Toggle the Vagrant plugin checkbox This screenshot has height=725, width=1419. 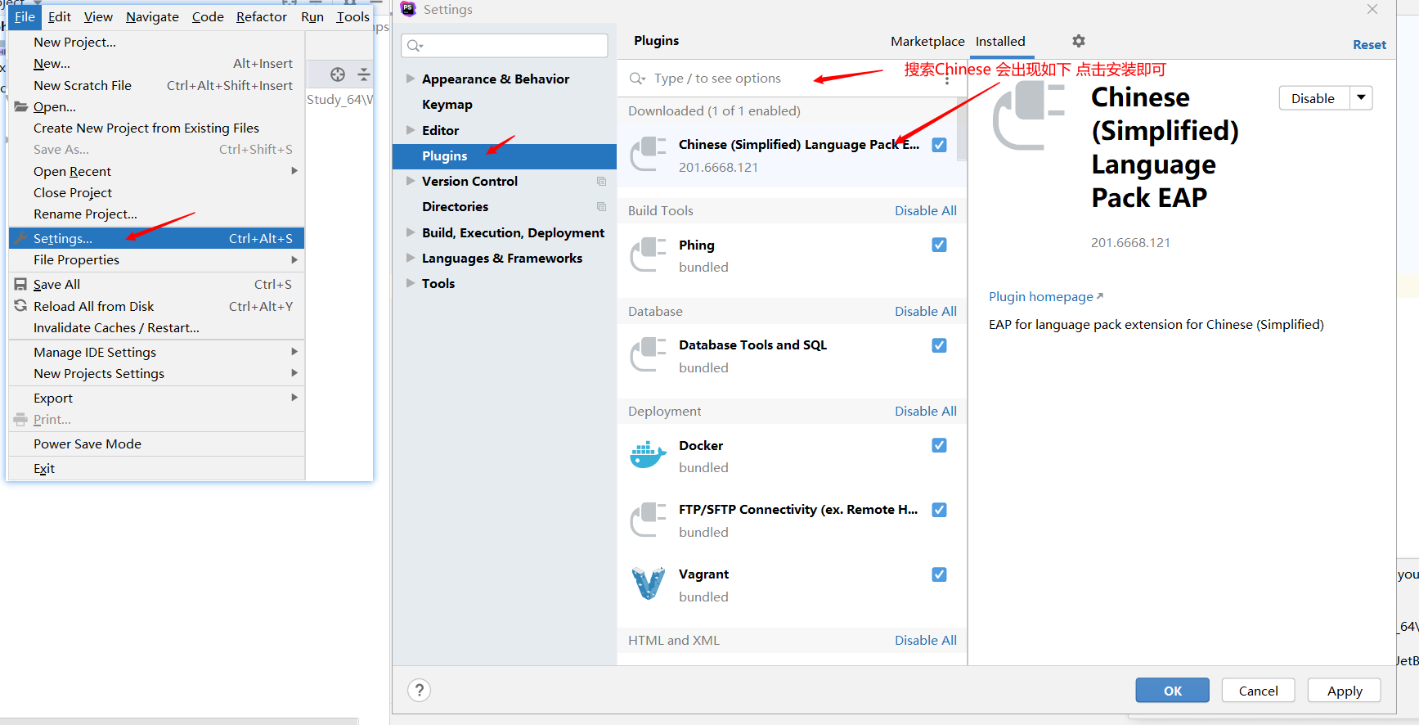939,574
